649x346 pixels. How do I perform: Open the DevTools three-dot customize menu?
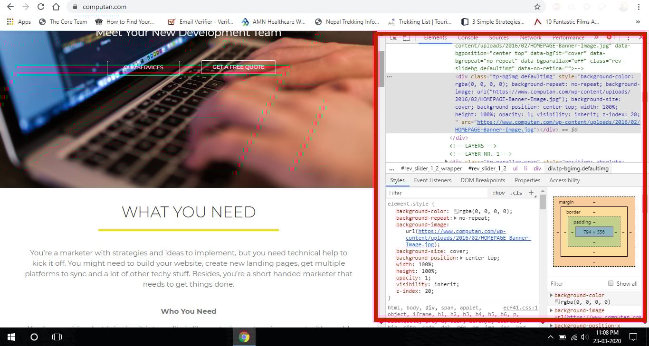[629, 37]
